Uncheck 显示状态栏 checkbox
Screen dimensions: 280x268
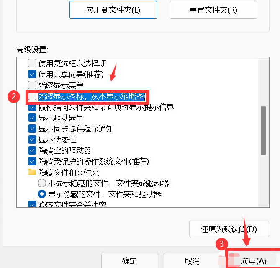(x=32, y=140)
